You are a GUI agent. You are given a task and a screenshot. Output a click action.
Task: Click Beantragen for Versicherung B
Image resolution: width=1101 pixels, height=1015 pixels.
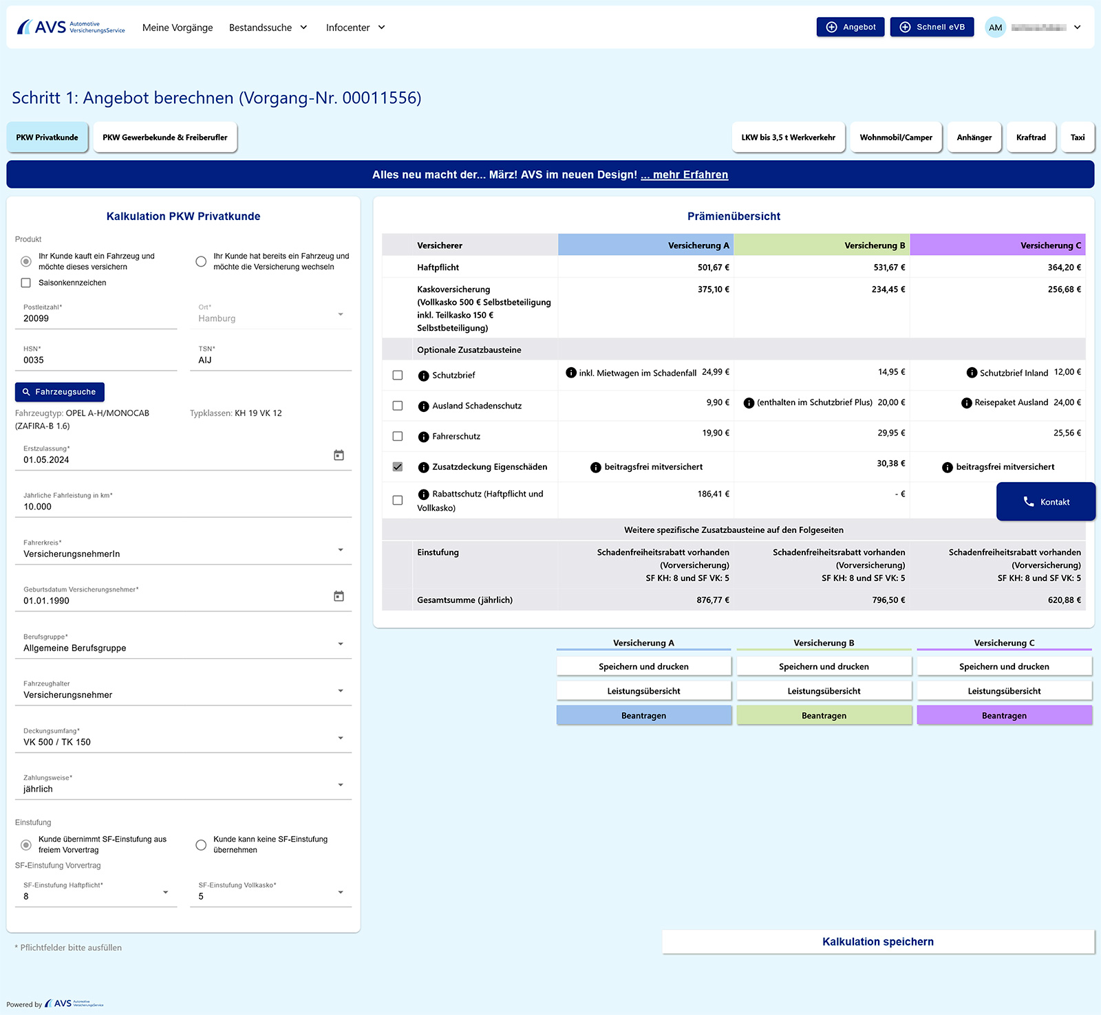coord(824,715)
